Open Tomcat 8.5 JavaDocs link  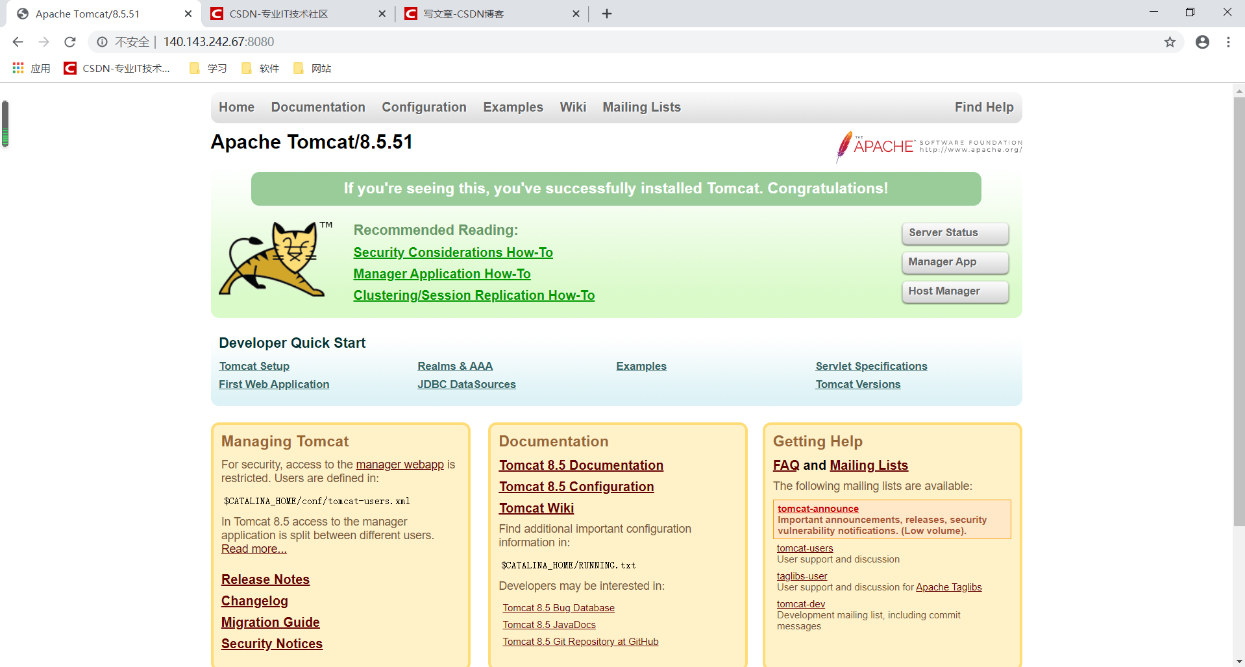tap(549, 625)
